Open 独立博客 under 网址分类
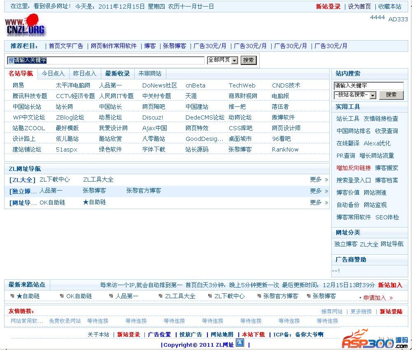Viewport: 412px width, 350px height. (x=346, y=244)
